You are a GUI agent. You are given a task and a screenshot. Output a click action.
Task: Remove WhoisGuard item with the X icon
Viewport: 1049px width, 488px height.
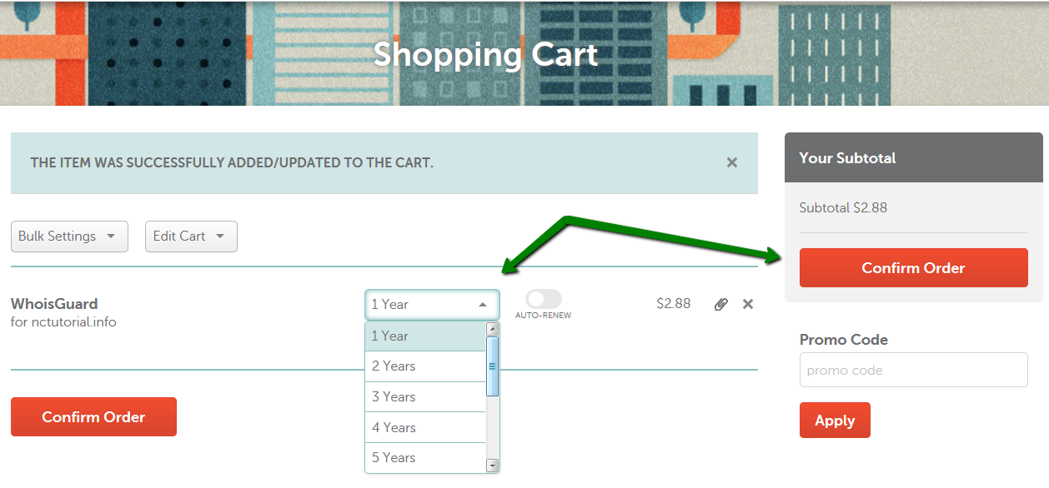click(748, 304)
